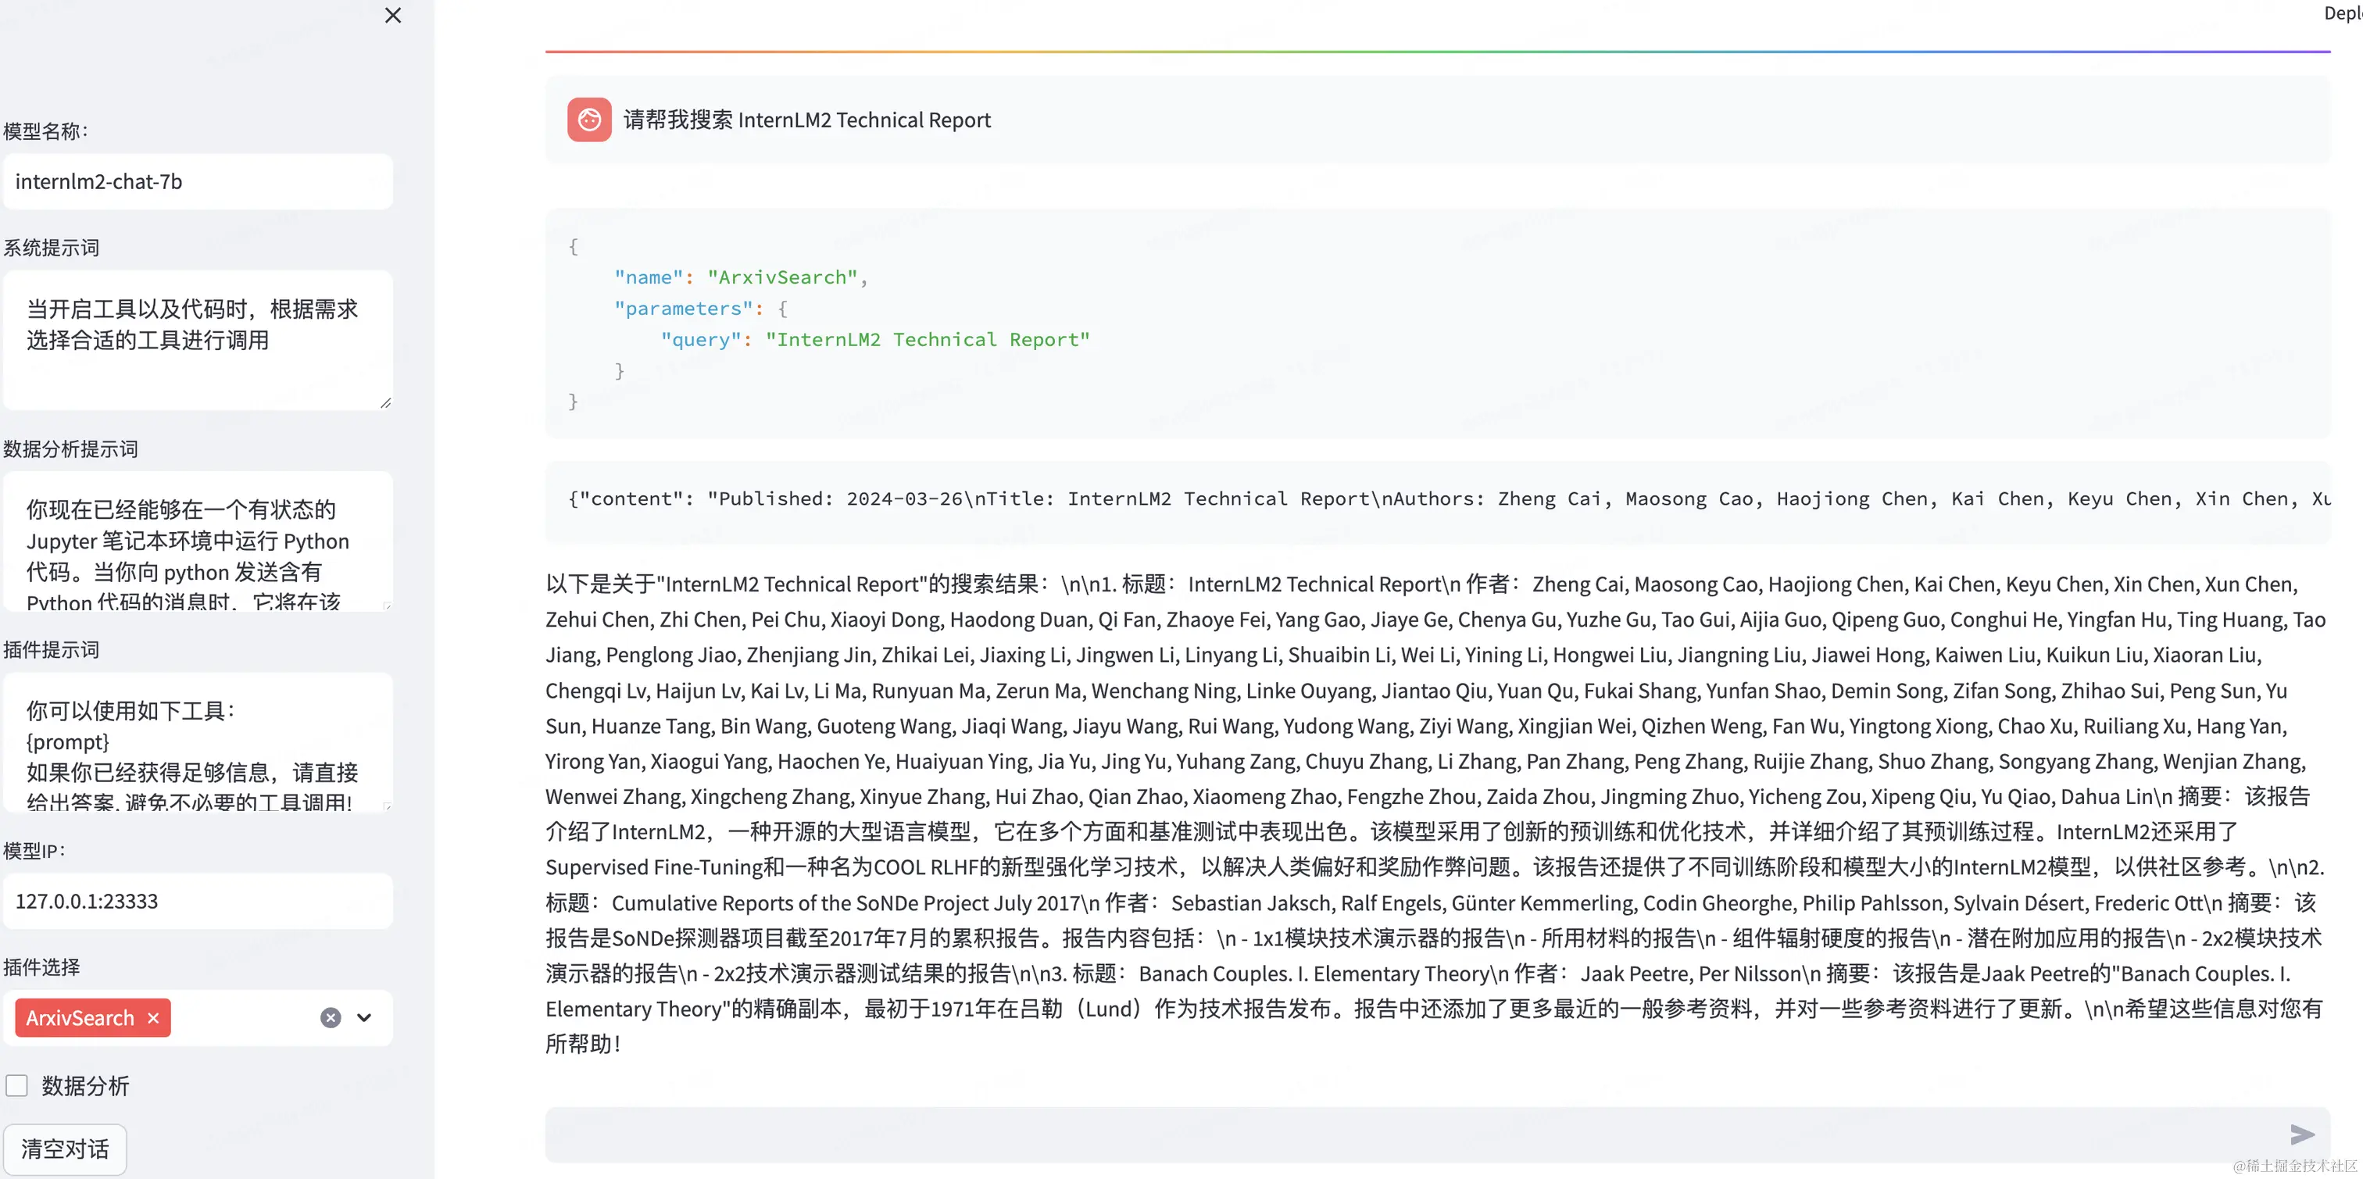
Task: Click the "query" line in the JSON block
Action: tap(875, 339)
